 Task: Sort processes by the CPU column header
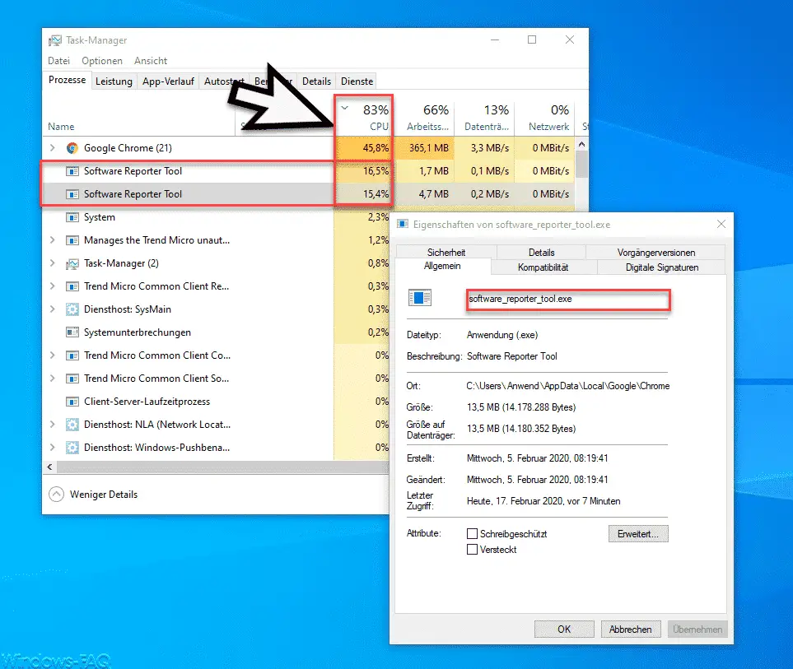tap(363, 116)
